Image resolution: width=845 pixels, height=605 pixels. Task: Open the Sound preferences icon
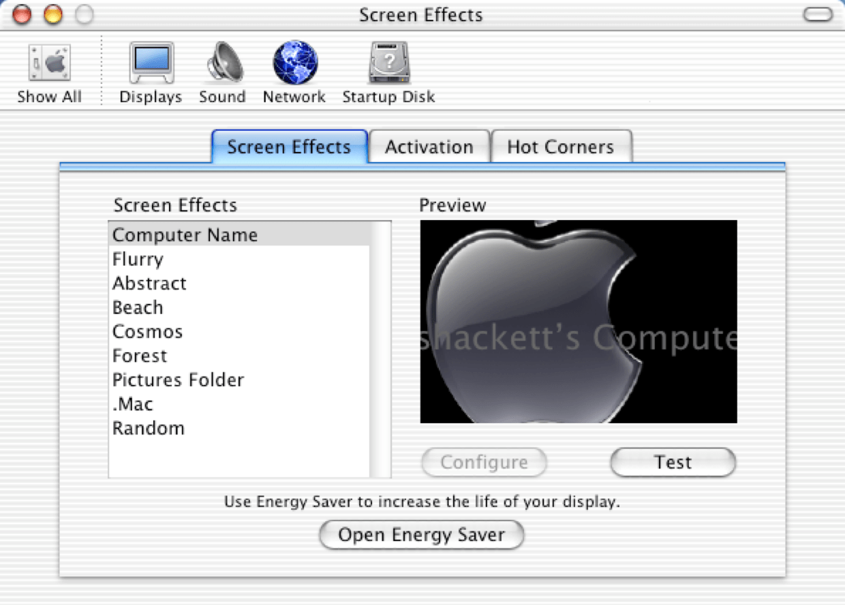(x=222, y=73)
